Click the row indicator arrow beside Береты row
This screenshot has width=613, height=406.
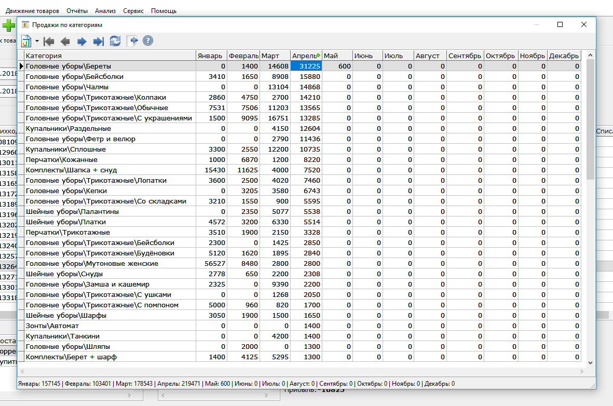pos(21,66)
